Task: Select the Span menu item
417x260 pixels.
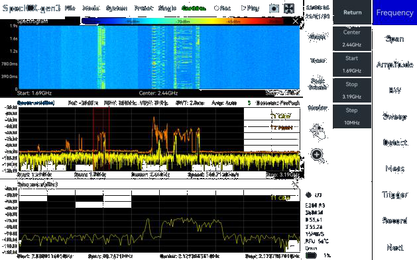Action: [x=394, y=39]
